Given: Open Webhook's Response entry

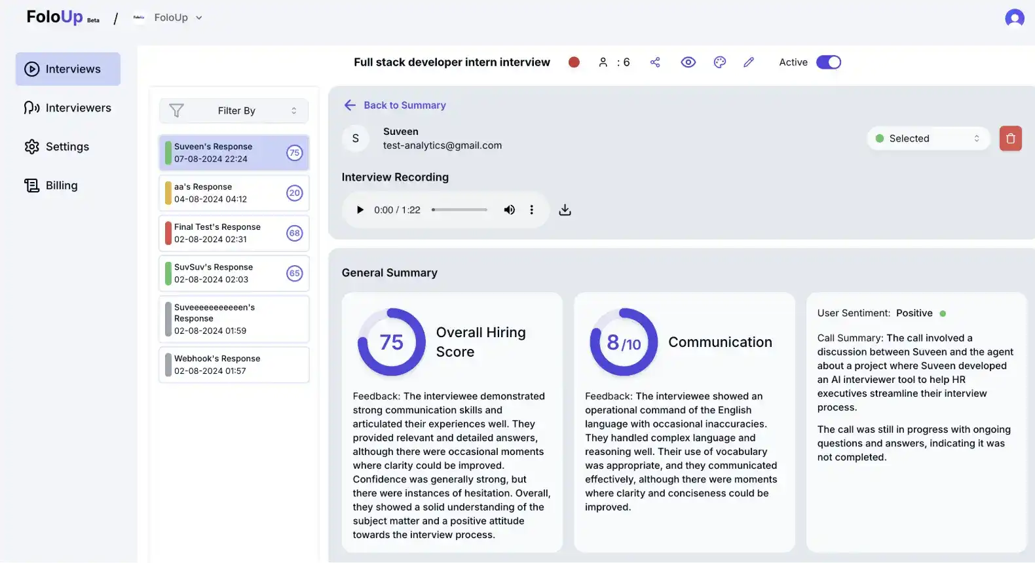Looking at the screenshot, I should [x=234, y=365].
